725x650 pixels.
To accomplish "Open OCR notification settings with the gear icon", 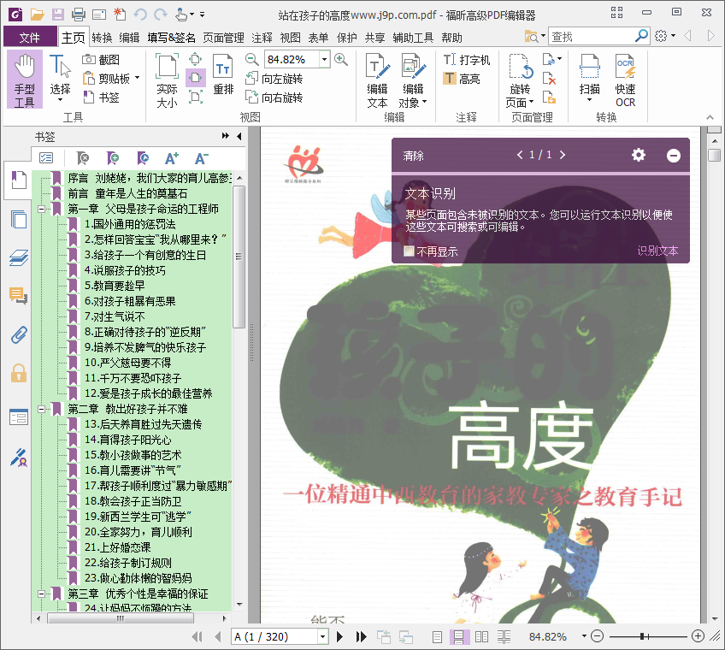I will pyautogui.click(x=639, y=155).
